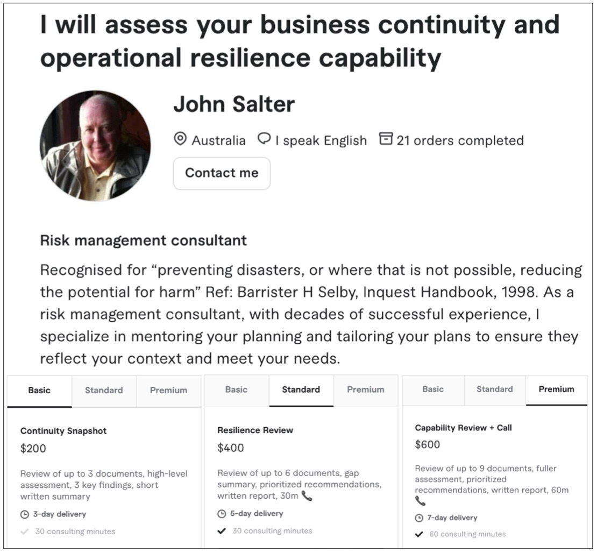The width and height of the screenshot is (597, 553).
Task: Click the speech bubble icon before I speak English
Action: (x=264, y=139)
